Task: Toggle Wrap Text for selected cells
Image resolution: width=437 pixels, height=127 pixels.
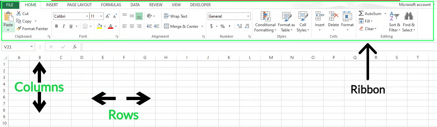Action: (x=176, y=16)
